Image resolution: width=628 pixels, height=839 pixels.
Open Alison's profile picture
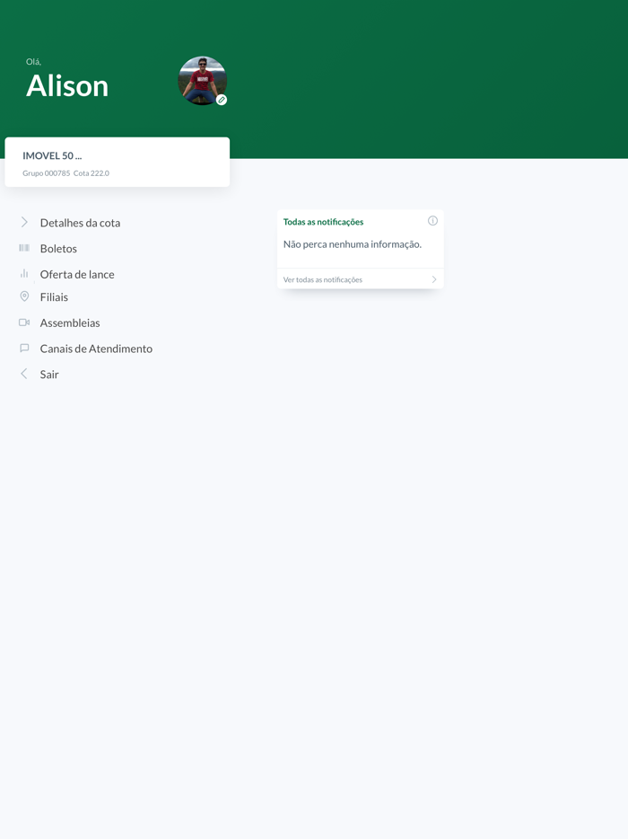tap(203, 81)
